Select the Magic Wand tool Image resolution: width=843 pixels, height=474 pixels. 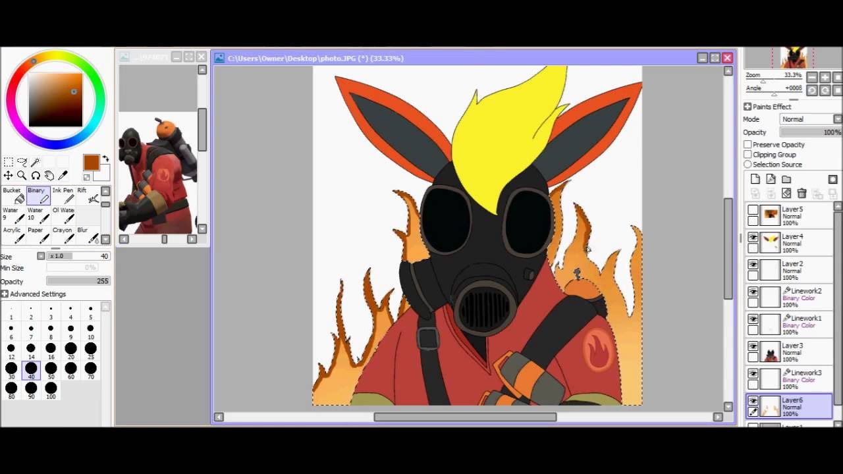click(36, 162)
